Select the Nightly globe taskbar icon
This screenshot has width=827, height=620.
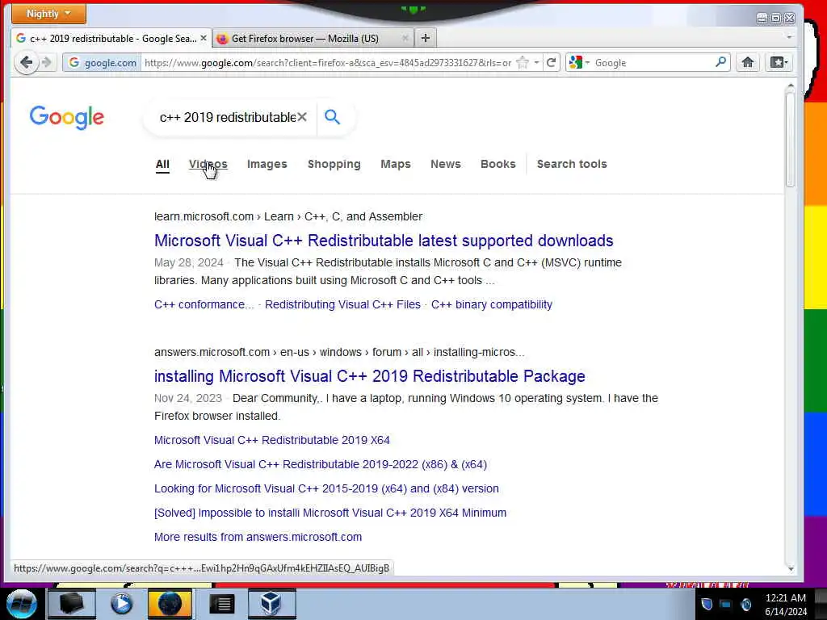coord(170,604)
